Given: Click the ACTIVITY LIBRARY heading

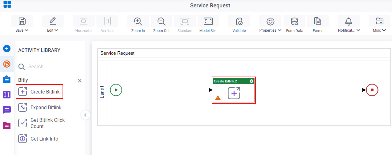Looking at the screenshot, I should coord(39,50).
